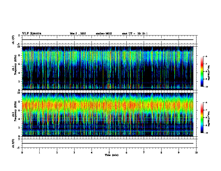The height and width of the screenshot is (171, 221).
Task: Click the -6 label on ch.1 colorbar
Action: pyautogui.click(x=206, y=56)
